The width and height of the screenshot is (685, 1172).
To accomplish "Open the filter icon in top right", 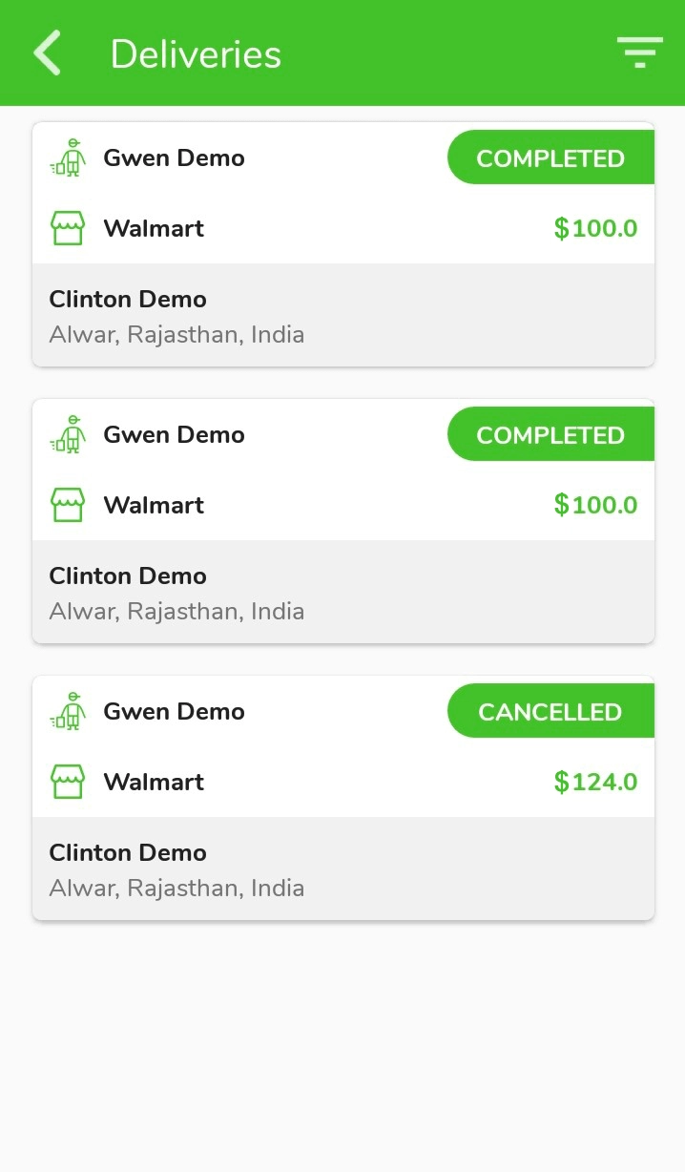I will coord(639,52).
